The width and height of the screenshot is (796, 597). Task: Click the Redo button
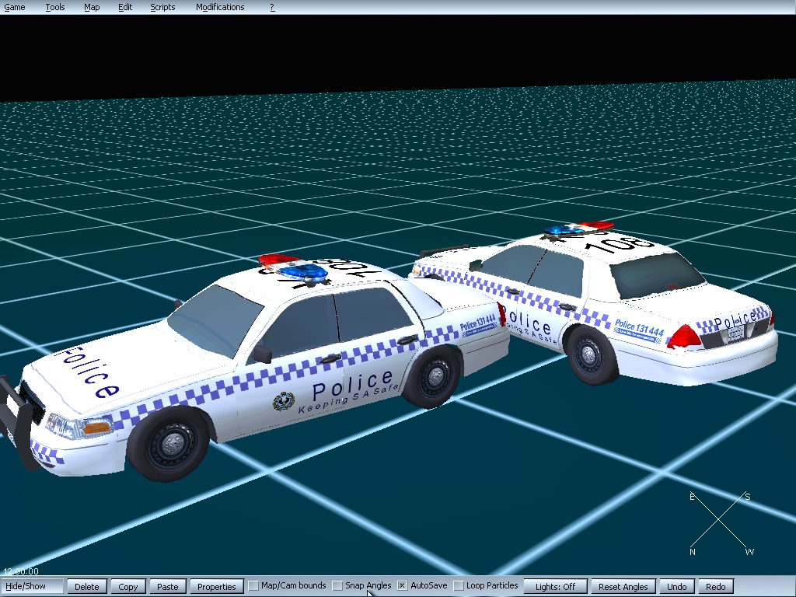[x=716, y=586]
